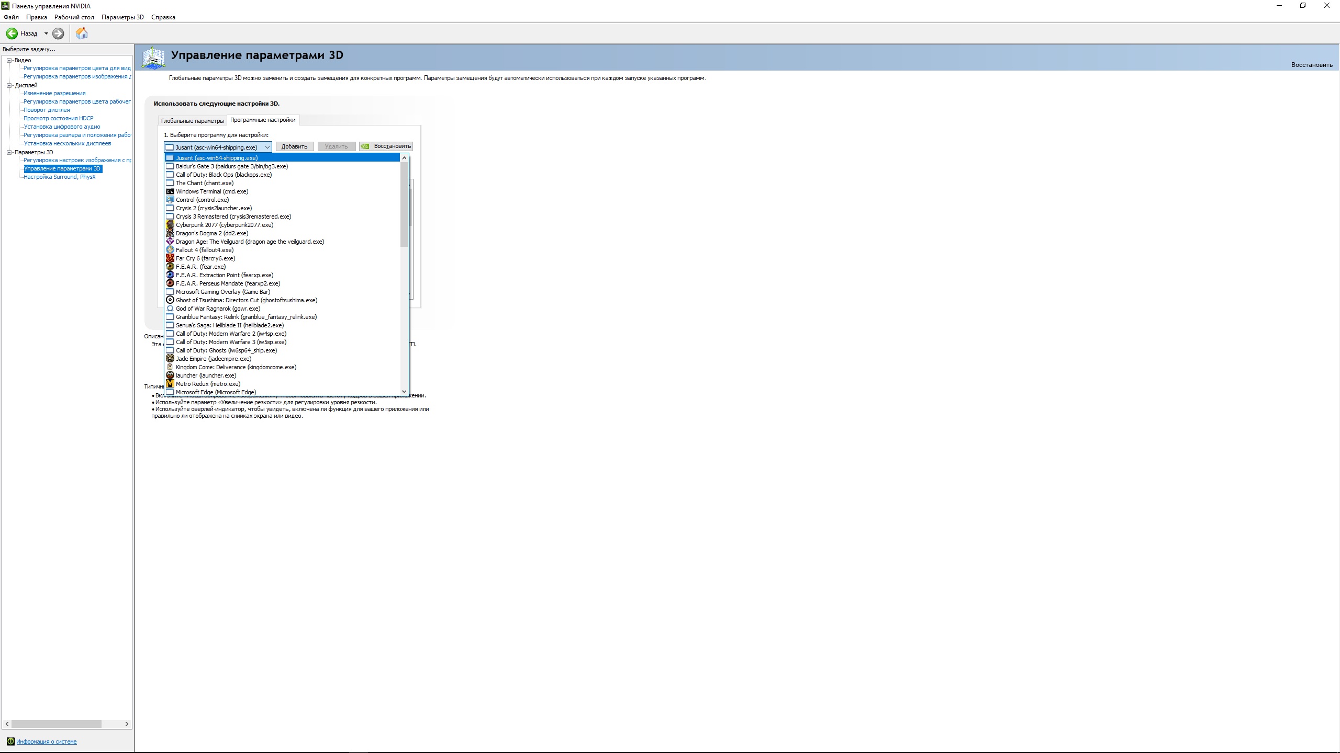Click the Добавить button
This screenshot has width=1340, height=753.
[x=294, y=146]
